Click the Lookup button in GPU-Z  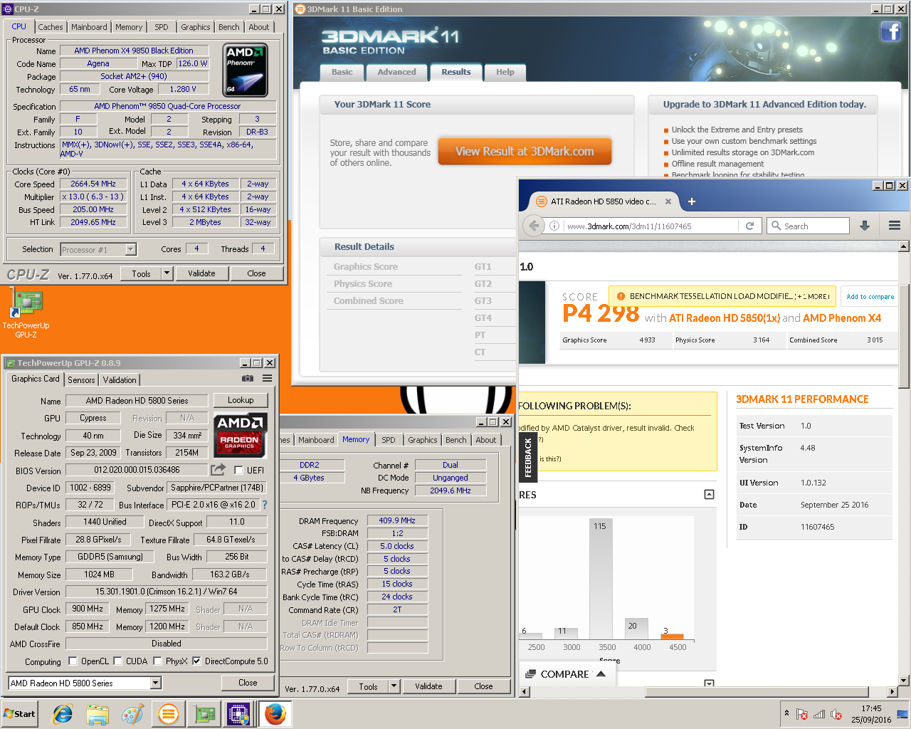[x=241, y=400]
